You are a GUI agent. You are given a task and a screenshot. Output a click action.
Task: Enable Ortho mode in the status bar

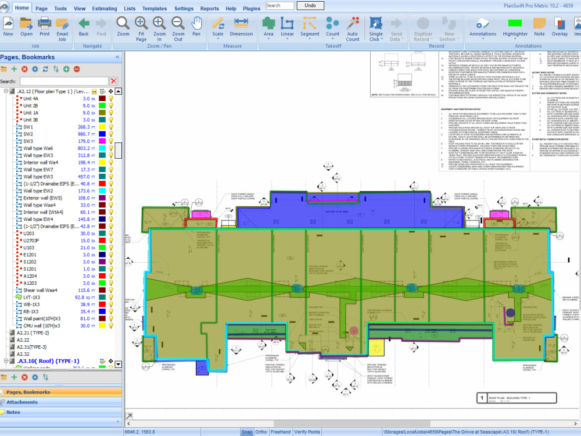point(261,432)
